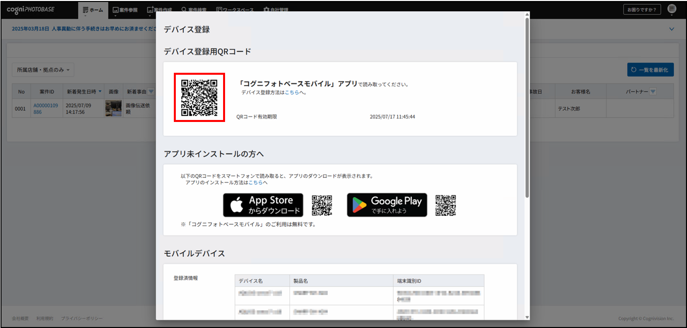This screenshot has height=328, width=687.
Task: Click the scroll-down arrow of the dialog scrollbar
Action: 527,317
